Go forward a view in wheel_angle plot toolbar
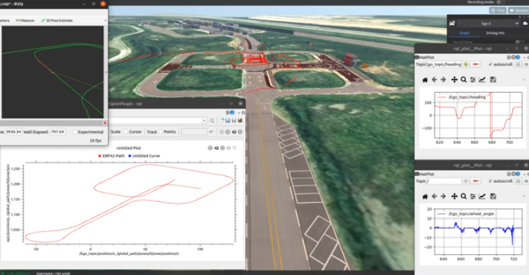This screenshot has width=529, height=275. pos(443,196)
